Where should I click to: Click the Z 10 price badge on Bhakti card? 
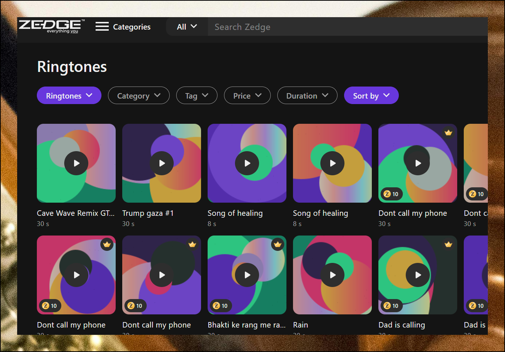[220, 306]
